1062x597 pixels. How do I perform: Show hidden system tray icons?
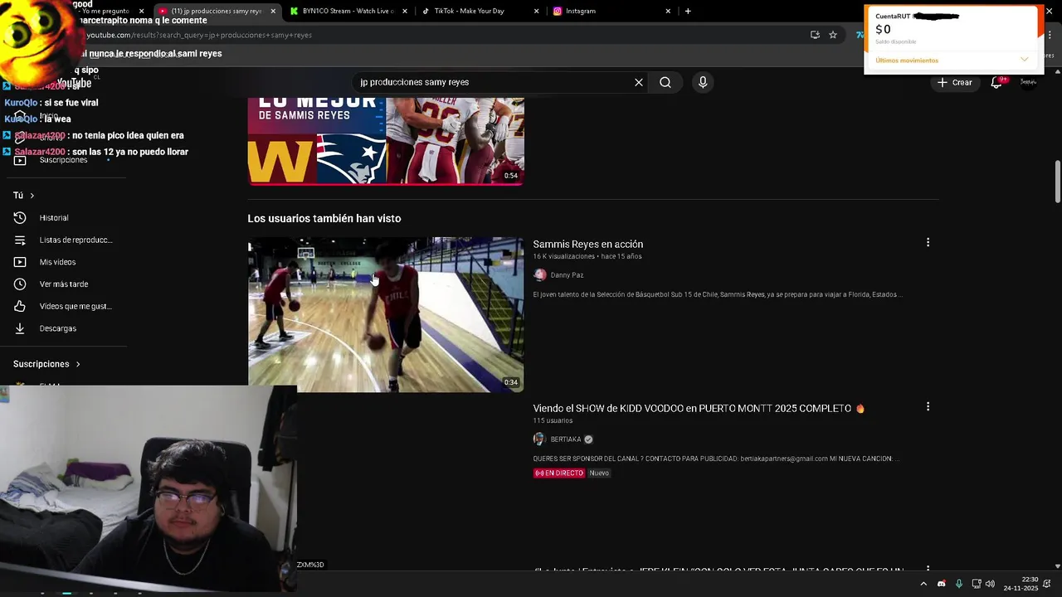pos(923,584)
